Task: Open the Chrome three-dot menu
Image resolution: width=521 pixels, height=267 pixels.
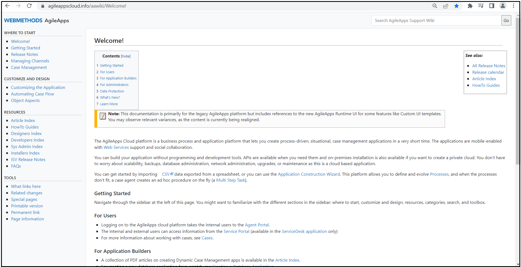Action: click(513, 6)
